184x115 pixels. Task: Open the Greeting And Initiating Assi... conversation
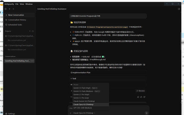click(19, 61)
